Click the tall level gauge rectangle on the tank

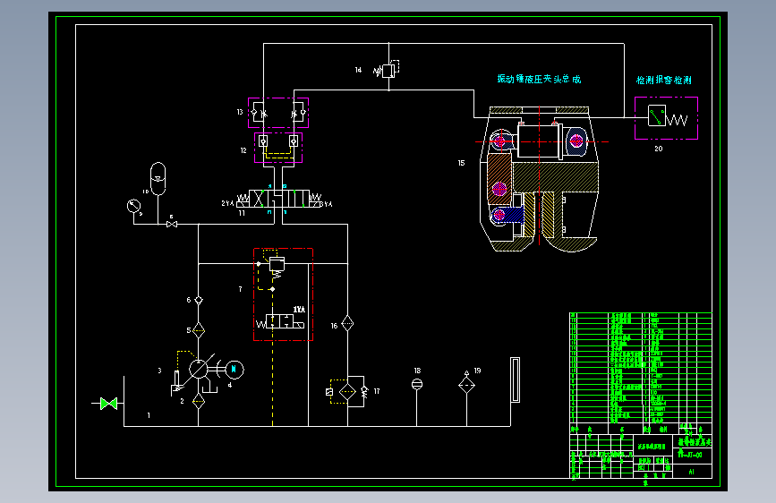(x=516, y=379)
